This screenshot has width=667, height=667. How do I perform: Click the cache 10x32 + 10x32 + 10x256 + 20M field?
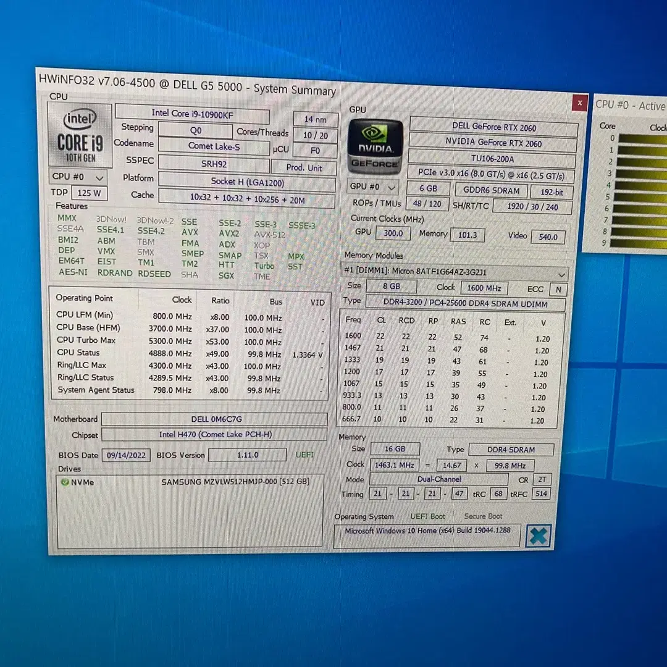247,200
